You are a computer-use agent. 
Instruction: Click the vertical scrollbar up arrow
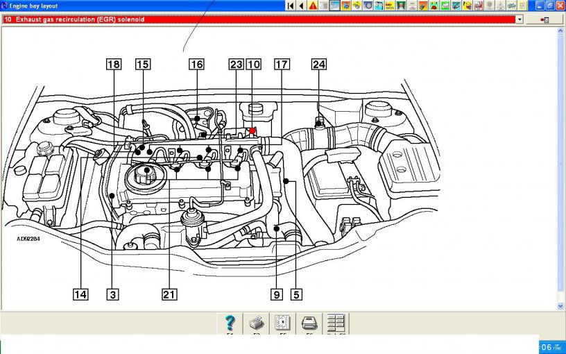coord(561,31)
